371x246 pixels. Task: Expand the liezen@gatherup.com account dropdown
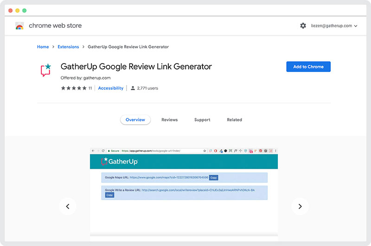tap(334, 26)
